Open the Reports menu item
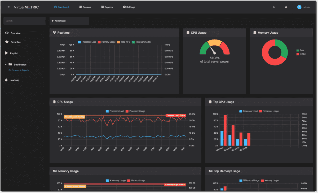 (x=107, y=7)
